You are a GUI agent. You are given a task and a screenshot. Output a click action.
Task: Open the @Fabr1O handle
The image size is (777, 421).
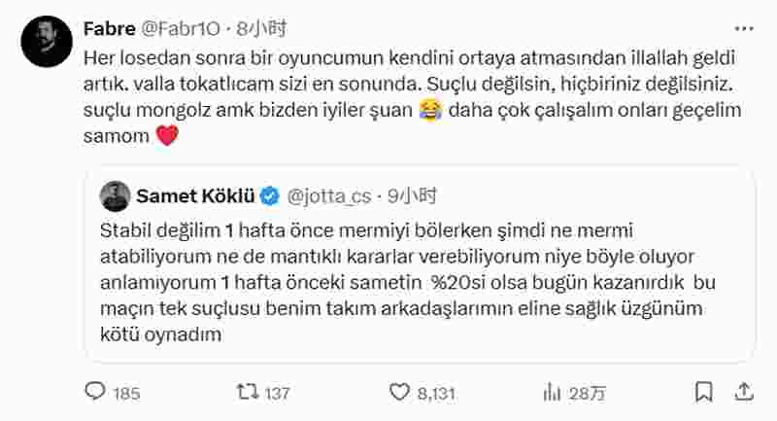[181, 29]
